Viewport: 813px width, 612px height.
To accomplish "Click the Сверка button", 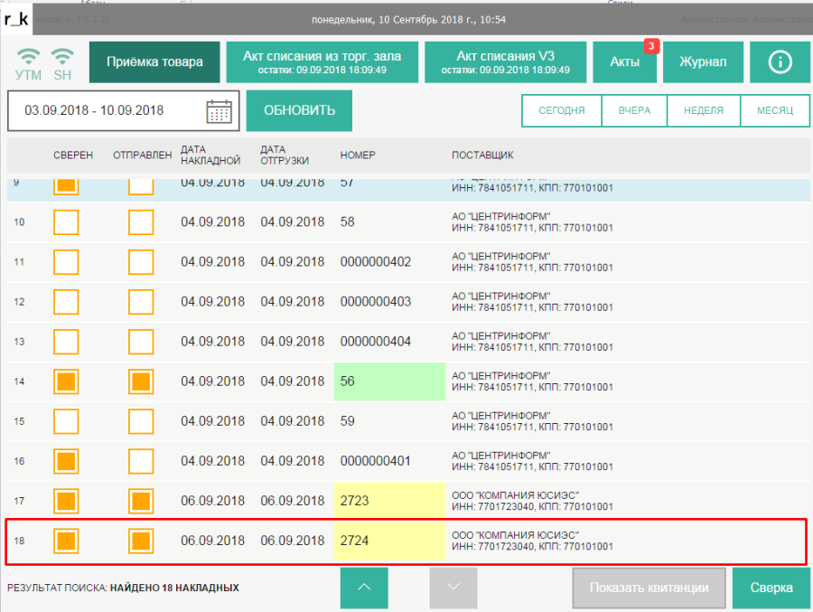I will pyautogui.click(x=771, y=588).
